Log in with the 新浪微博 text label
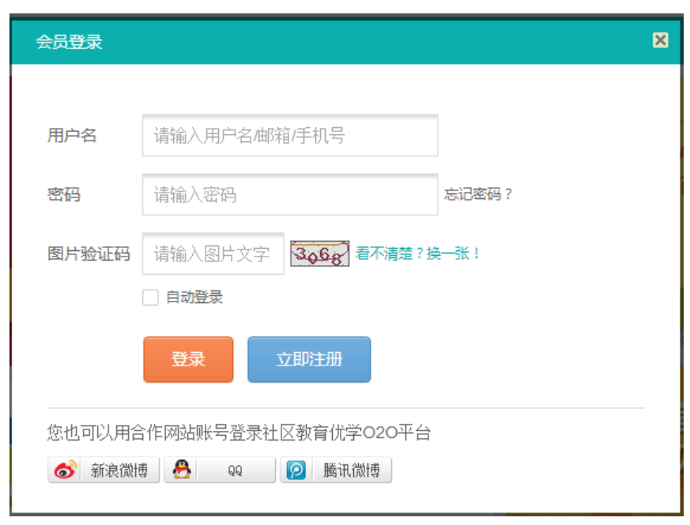The image size is (690, 525). (x=119, y=471)
